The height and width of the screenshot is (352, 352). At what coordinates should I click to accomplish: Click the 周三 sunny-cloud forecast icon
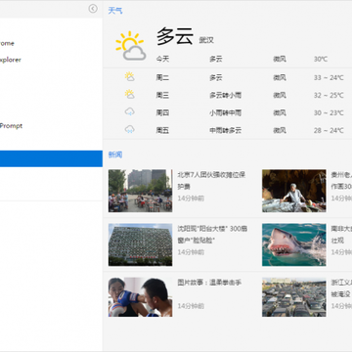129,95
